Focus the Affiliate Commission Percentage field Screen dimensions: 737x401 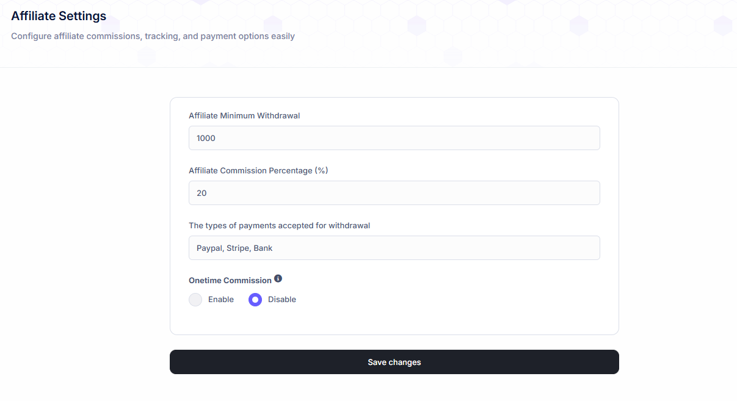pos(394,193)
